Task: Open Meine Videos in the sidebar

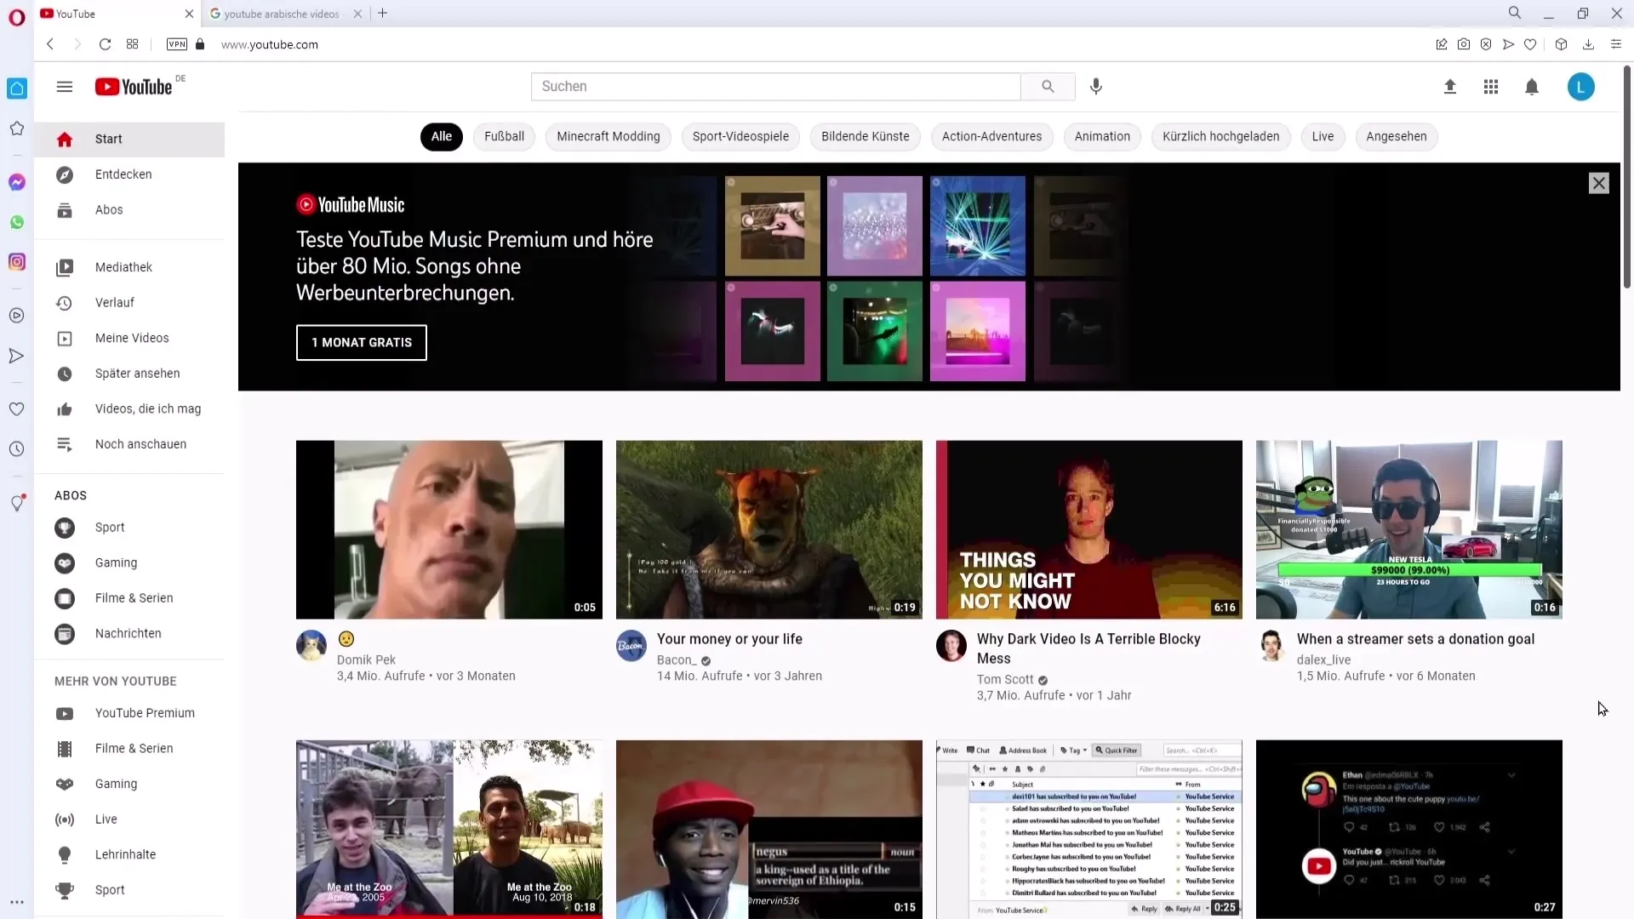Action: click(129, 338)
